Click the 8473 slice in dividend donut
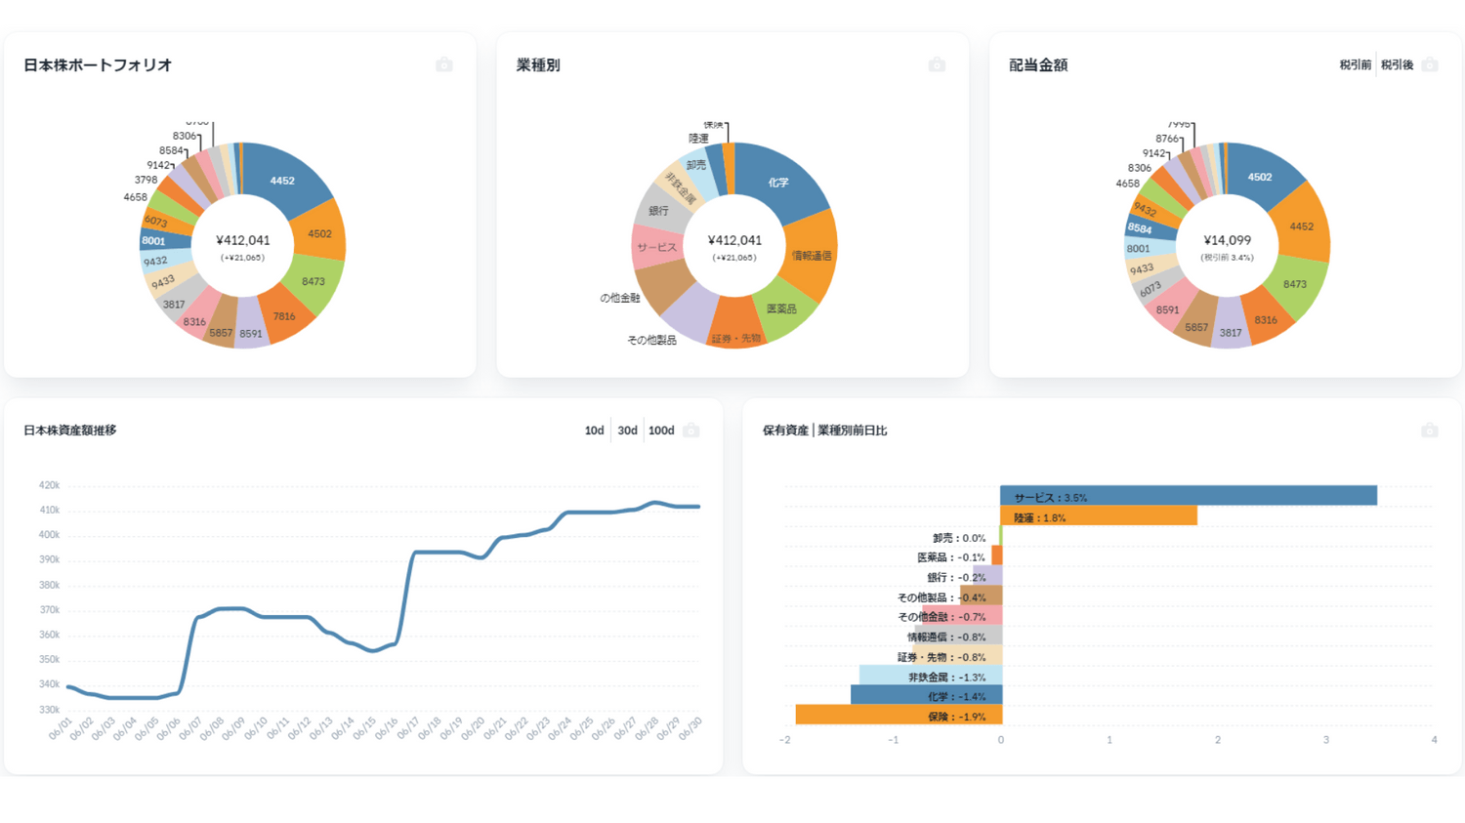The image size is (1465, 823). (1295, 284)
